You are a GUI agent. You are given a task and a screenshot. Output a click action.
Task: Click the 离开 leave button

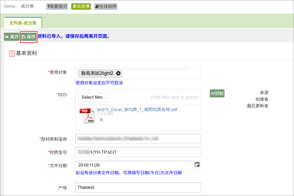click(x=12, y=37)
